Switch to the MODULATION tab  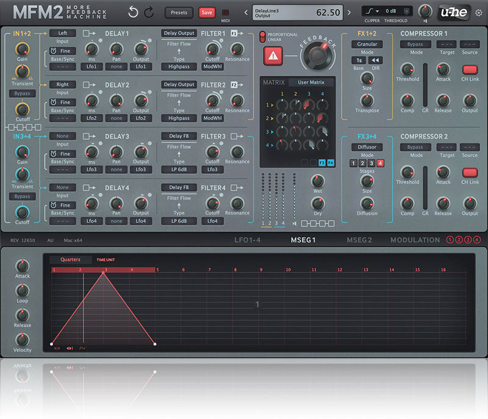(415, 240)
